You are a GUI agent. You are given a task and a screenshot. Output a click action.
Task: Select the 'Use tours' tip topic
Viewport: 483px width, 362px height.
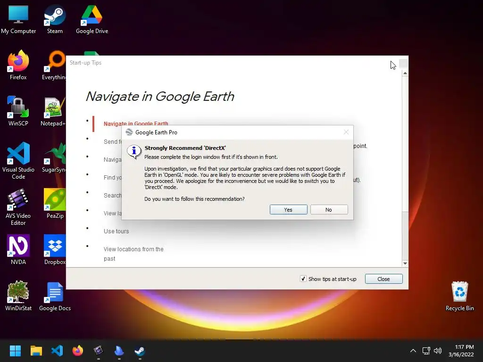pos(116,231)
